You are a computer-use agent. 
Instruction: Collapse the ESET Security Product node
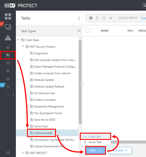(x=23, y=46)
